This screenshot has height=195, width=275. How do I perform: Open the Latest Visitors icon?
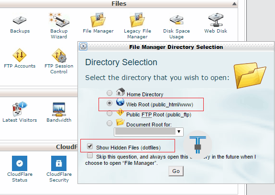click(20, 109)
